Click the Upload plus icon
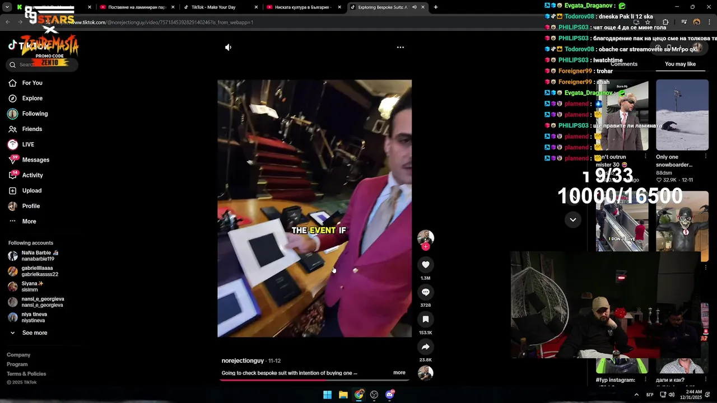Viewport: 717px width, 403px height. click(12, 191)
